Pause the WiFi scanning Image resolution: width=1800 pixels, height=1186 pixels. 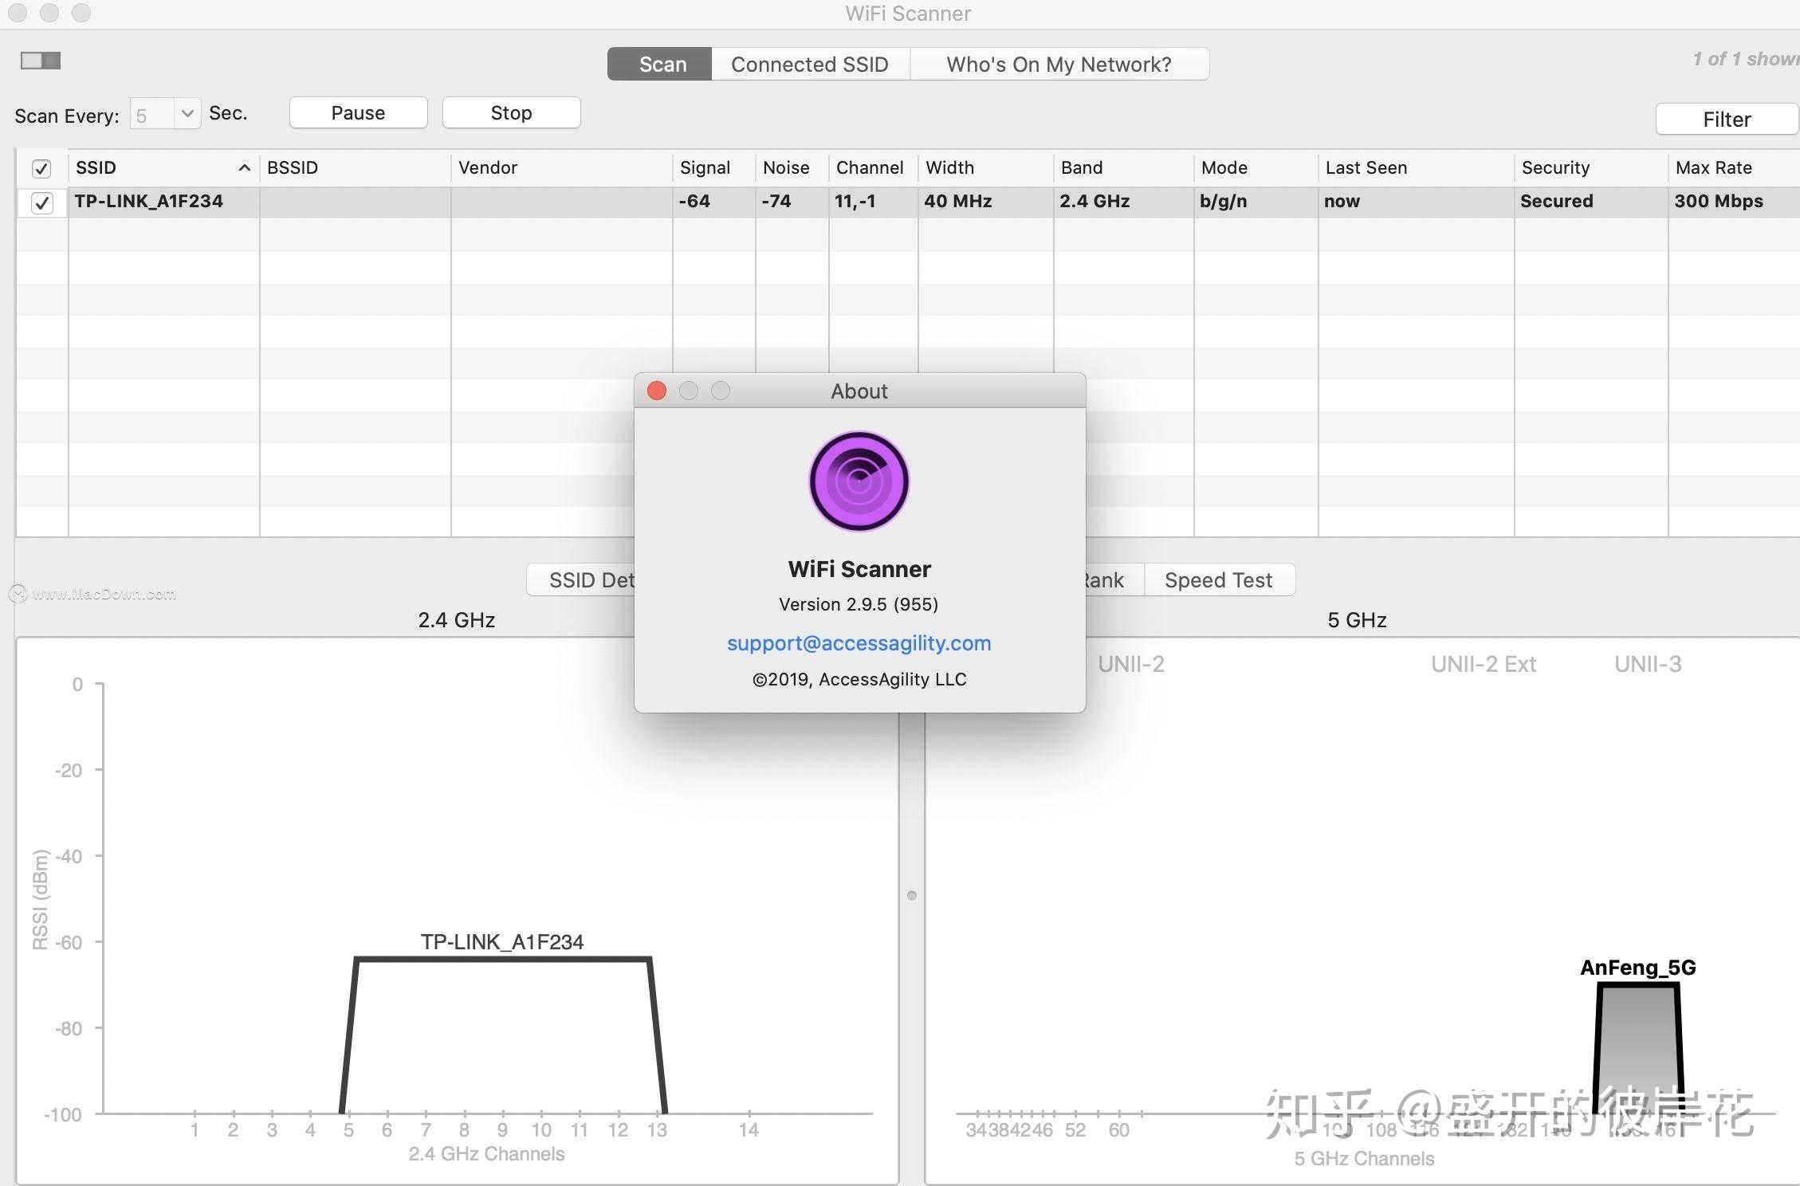pos(358,112)
